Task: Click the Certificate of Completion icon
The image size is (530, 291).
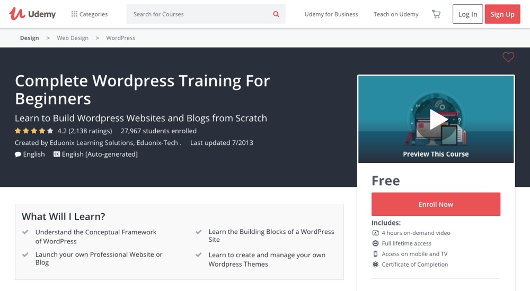Action: click(x=375, y=265)
